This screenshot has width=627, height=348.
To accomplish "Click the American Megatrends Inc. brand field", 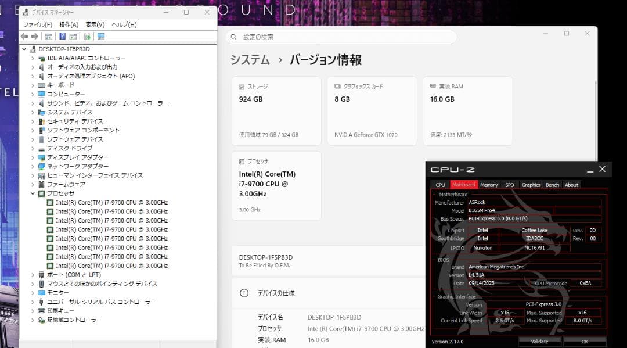I will 534,267.
